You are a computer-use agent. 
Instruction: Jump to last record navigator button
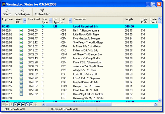[23, 104]
